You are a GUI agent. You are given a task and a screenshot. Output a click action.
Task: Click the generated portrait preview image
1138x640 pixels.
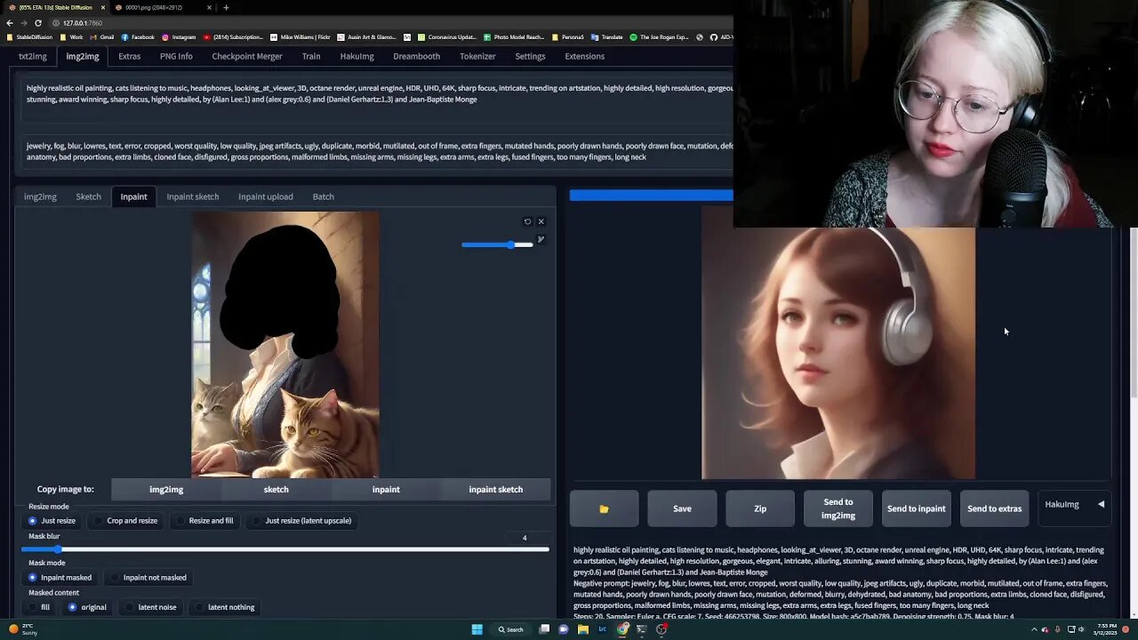point(838,354)
